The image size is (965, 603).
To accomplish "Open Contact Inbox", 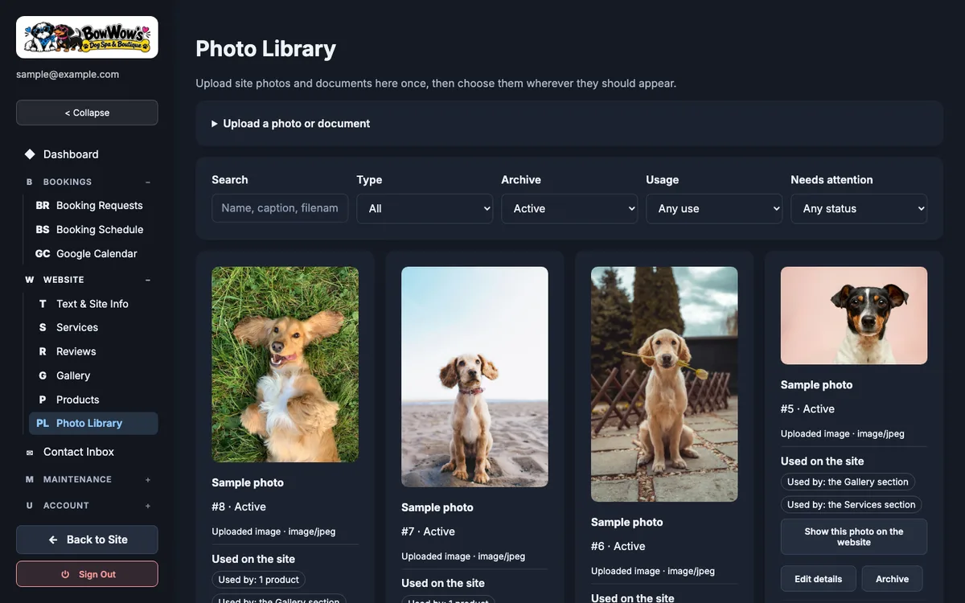I will tap(87, 453).
